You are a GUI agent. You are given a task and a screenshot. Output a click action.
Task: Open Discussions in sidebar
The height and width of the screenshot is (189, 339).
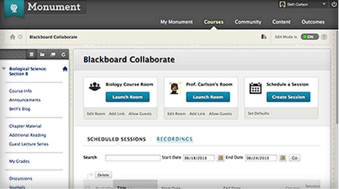pos(20,178)
